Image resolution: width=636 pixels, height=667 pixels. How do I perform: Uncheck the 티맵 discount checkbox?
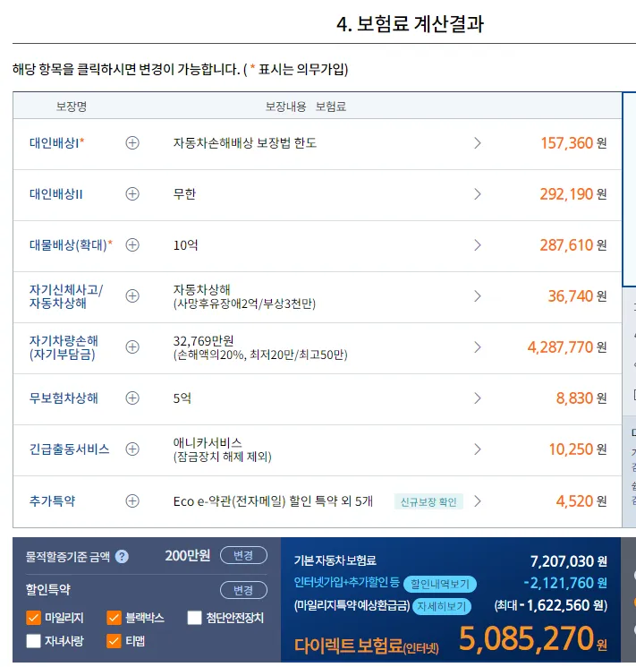pos(114,641)
